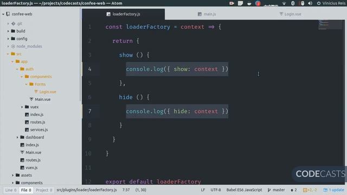Click the editor minimap preview
Viewport: 347px width, 195px height.
pyautogui.click(x=330, y=24)
